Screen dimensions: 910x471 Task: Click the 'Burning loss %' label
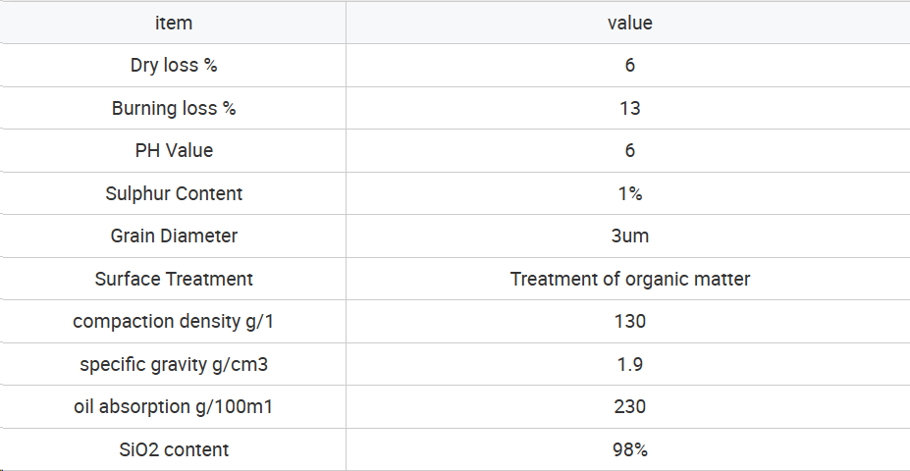(174, 108)
